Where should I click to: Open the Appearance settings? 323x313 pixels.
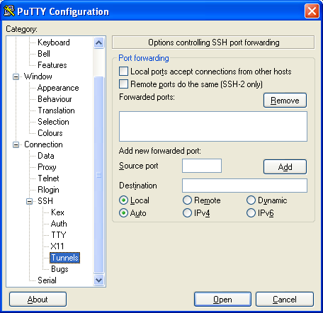(58, 88)
